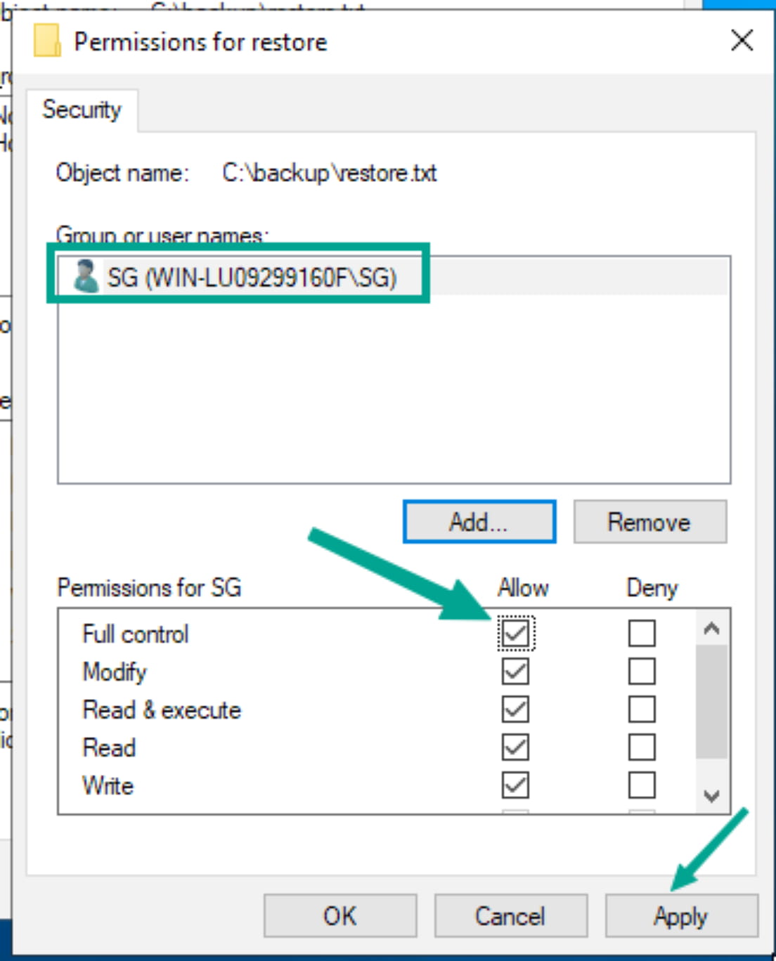Click Apply to save permissions
This screenshot has width=776, height=961.
[x=681, y=916]
